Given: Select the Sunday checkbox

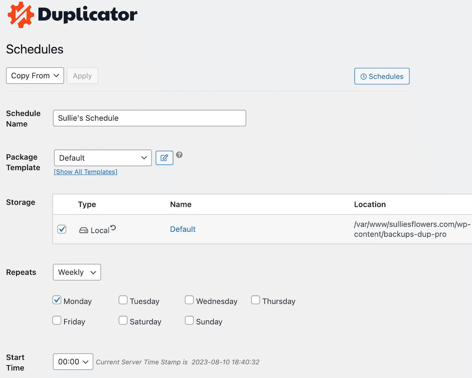Looking at the screenshot, I should click(189, 320).
